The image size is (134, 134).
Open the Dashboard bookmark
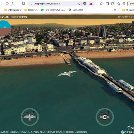pyautogui.click(x=76, y=10)
